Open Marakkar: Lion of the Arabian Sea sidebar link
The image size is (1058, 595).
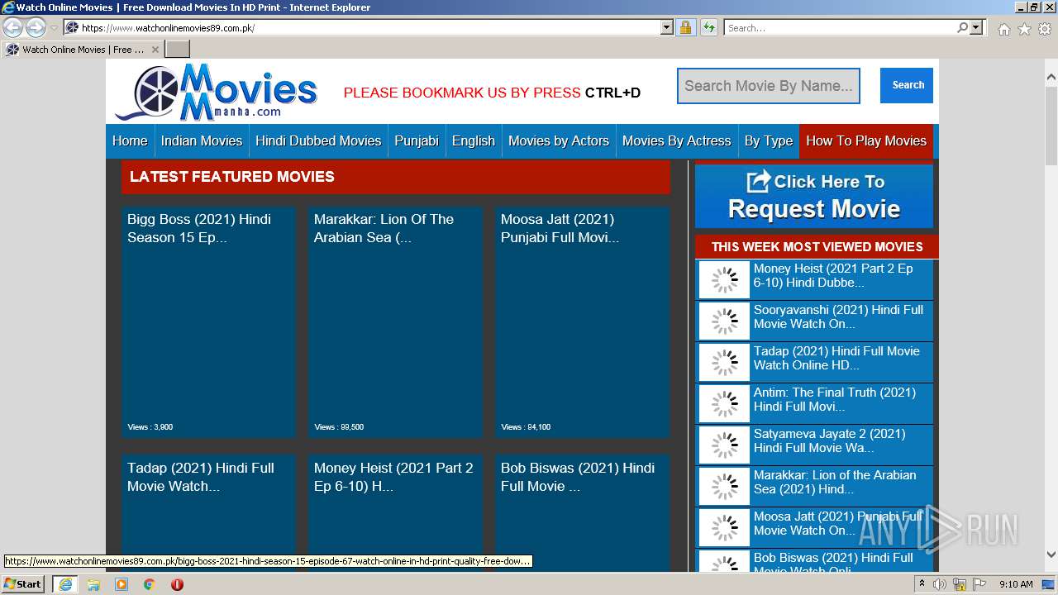[x=835, y=482]
